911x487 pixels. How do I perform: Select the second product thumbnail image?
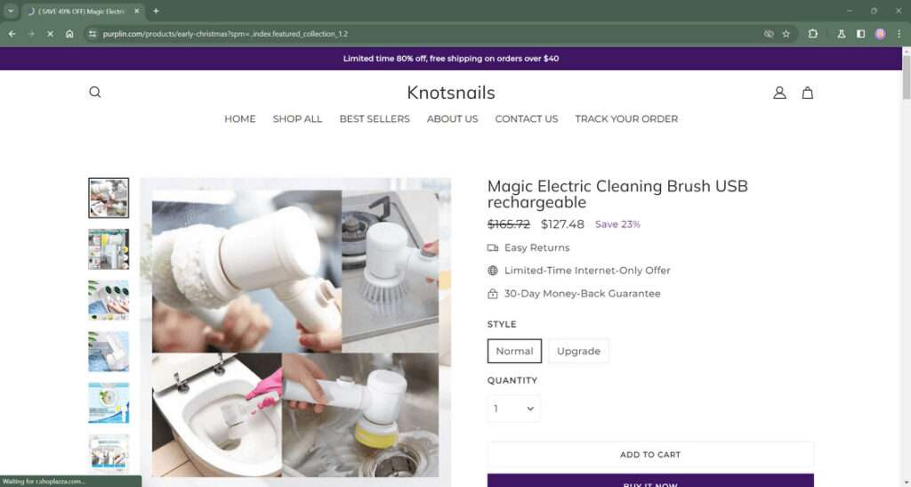click(x=109, y=249)
